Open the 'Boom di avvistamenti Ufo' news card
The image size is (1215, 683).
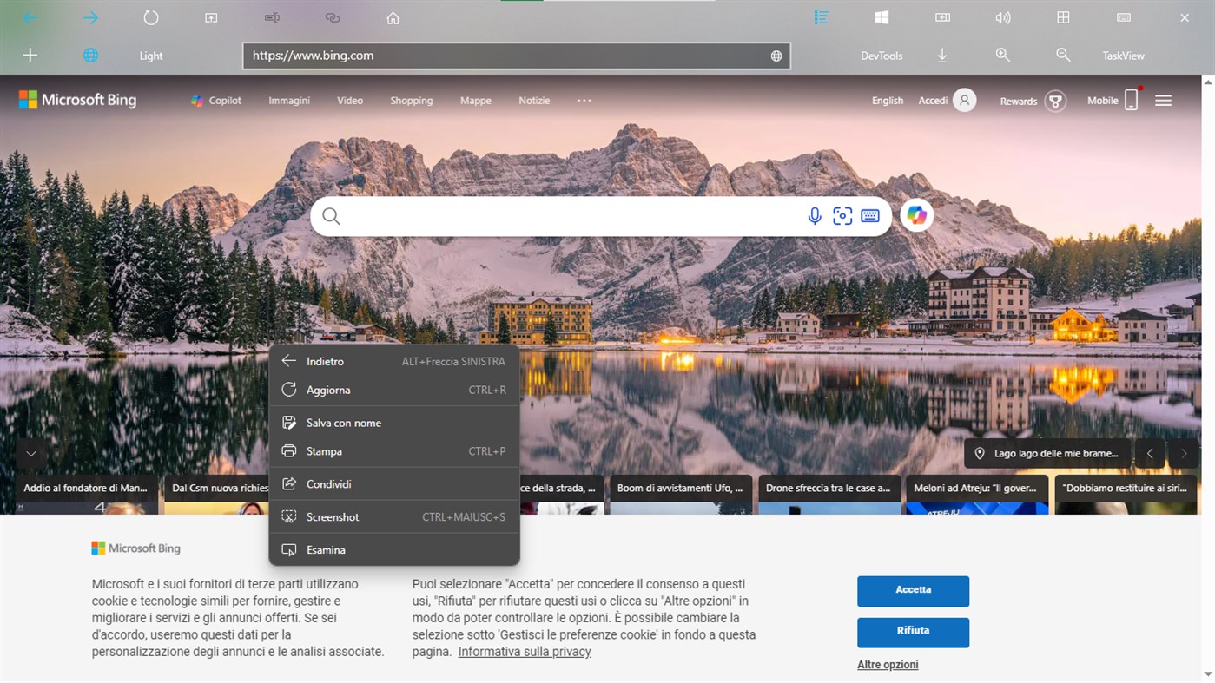pyautogui.click(x=680, y=494)
